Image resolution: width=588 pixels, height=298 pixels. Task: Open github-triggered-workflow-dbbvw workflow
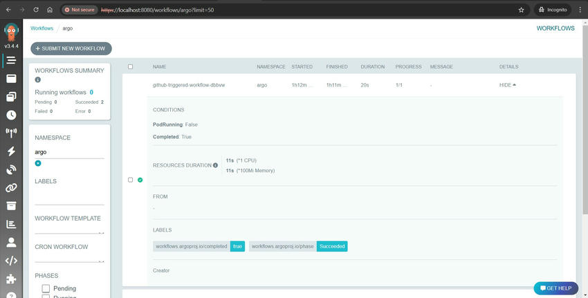point(189,85)
